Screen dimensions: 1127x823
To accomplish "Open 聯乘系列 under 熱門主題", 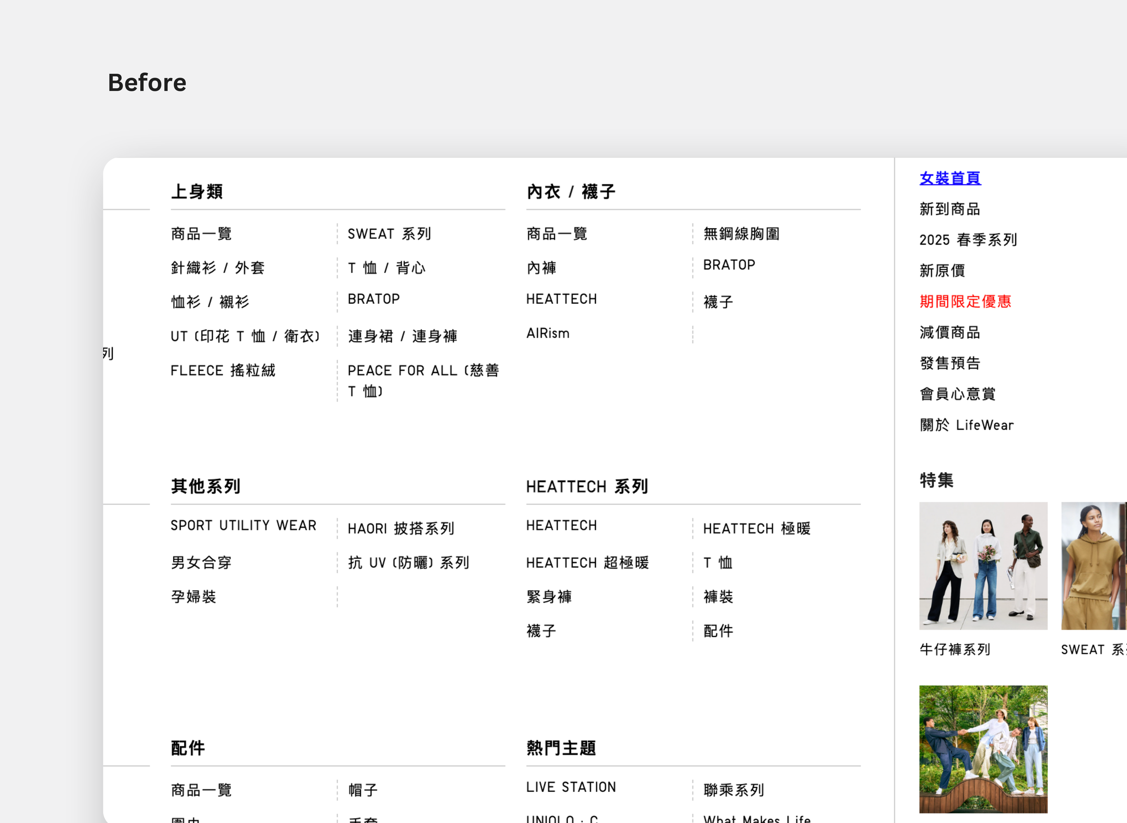I will click(x=733, y=790).
